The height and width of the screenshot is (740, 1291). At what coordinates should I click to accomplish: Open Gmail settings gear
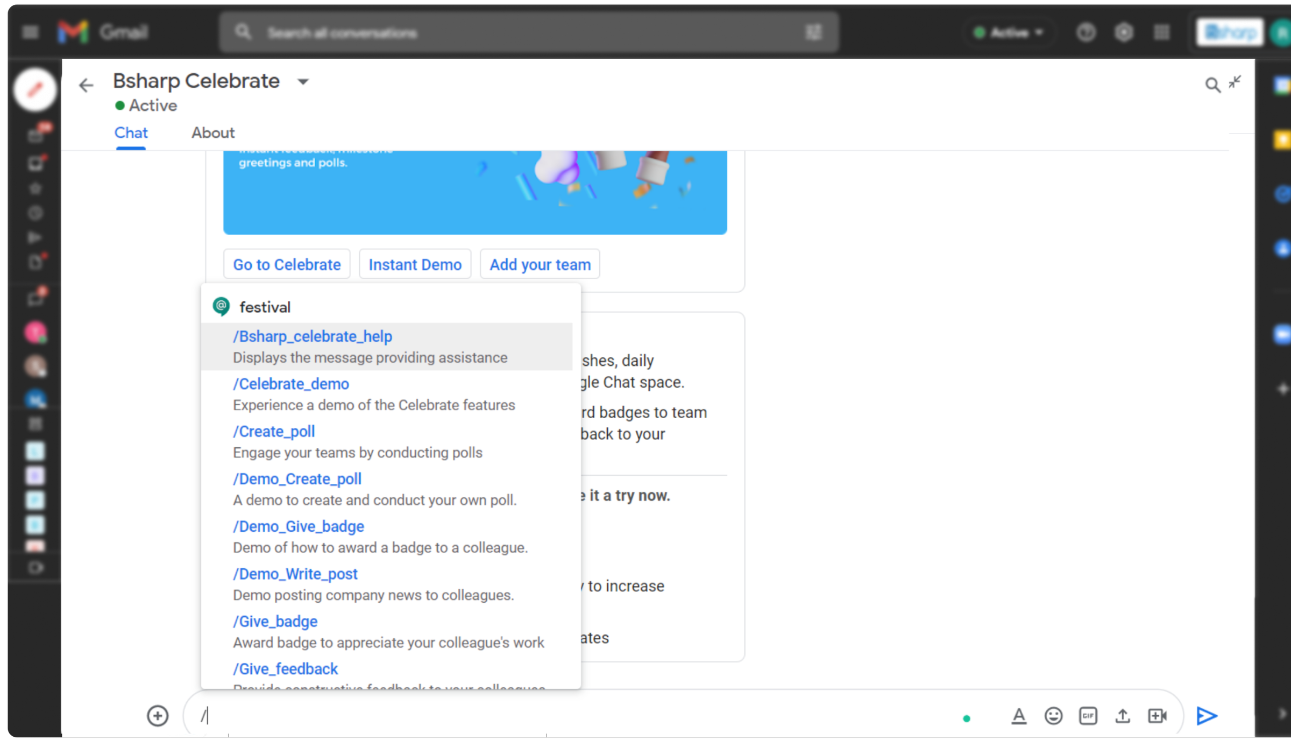click(1123, 33)
